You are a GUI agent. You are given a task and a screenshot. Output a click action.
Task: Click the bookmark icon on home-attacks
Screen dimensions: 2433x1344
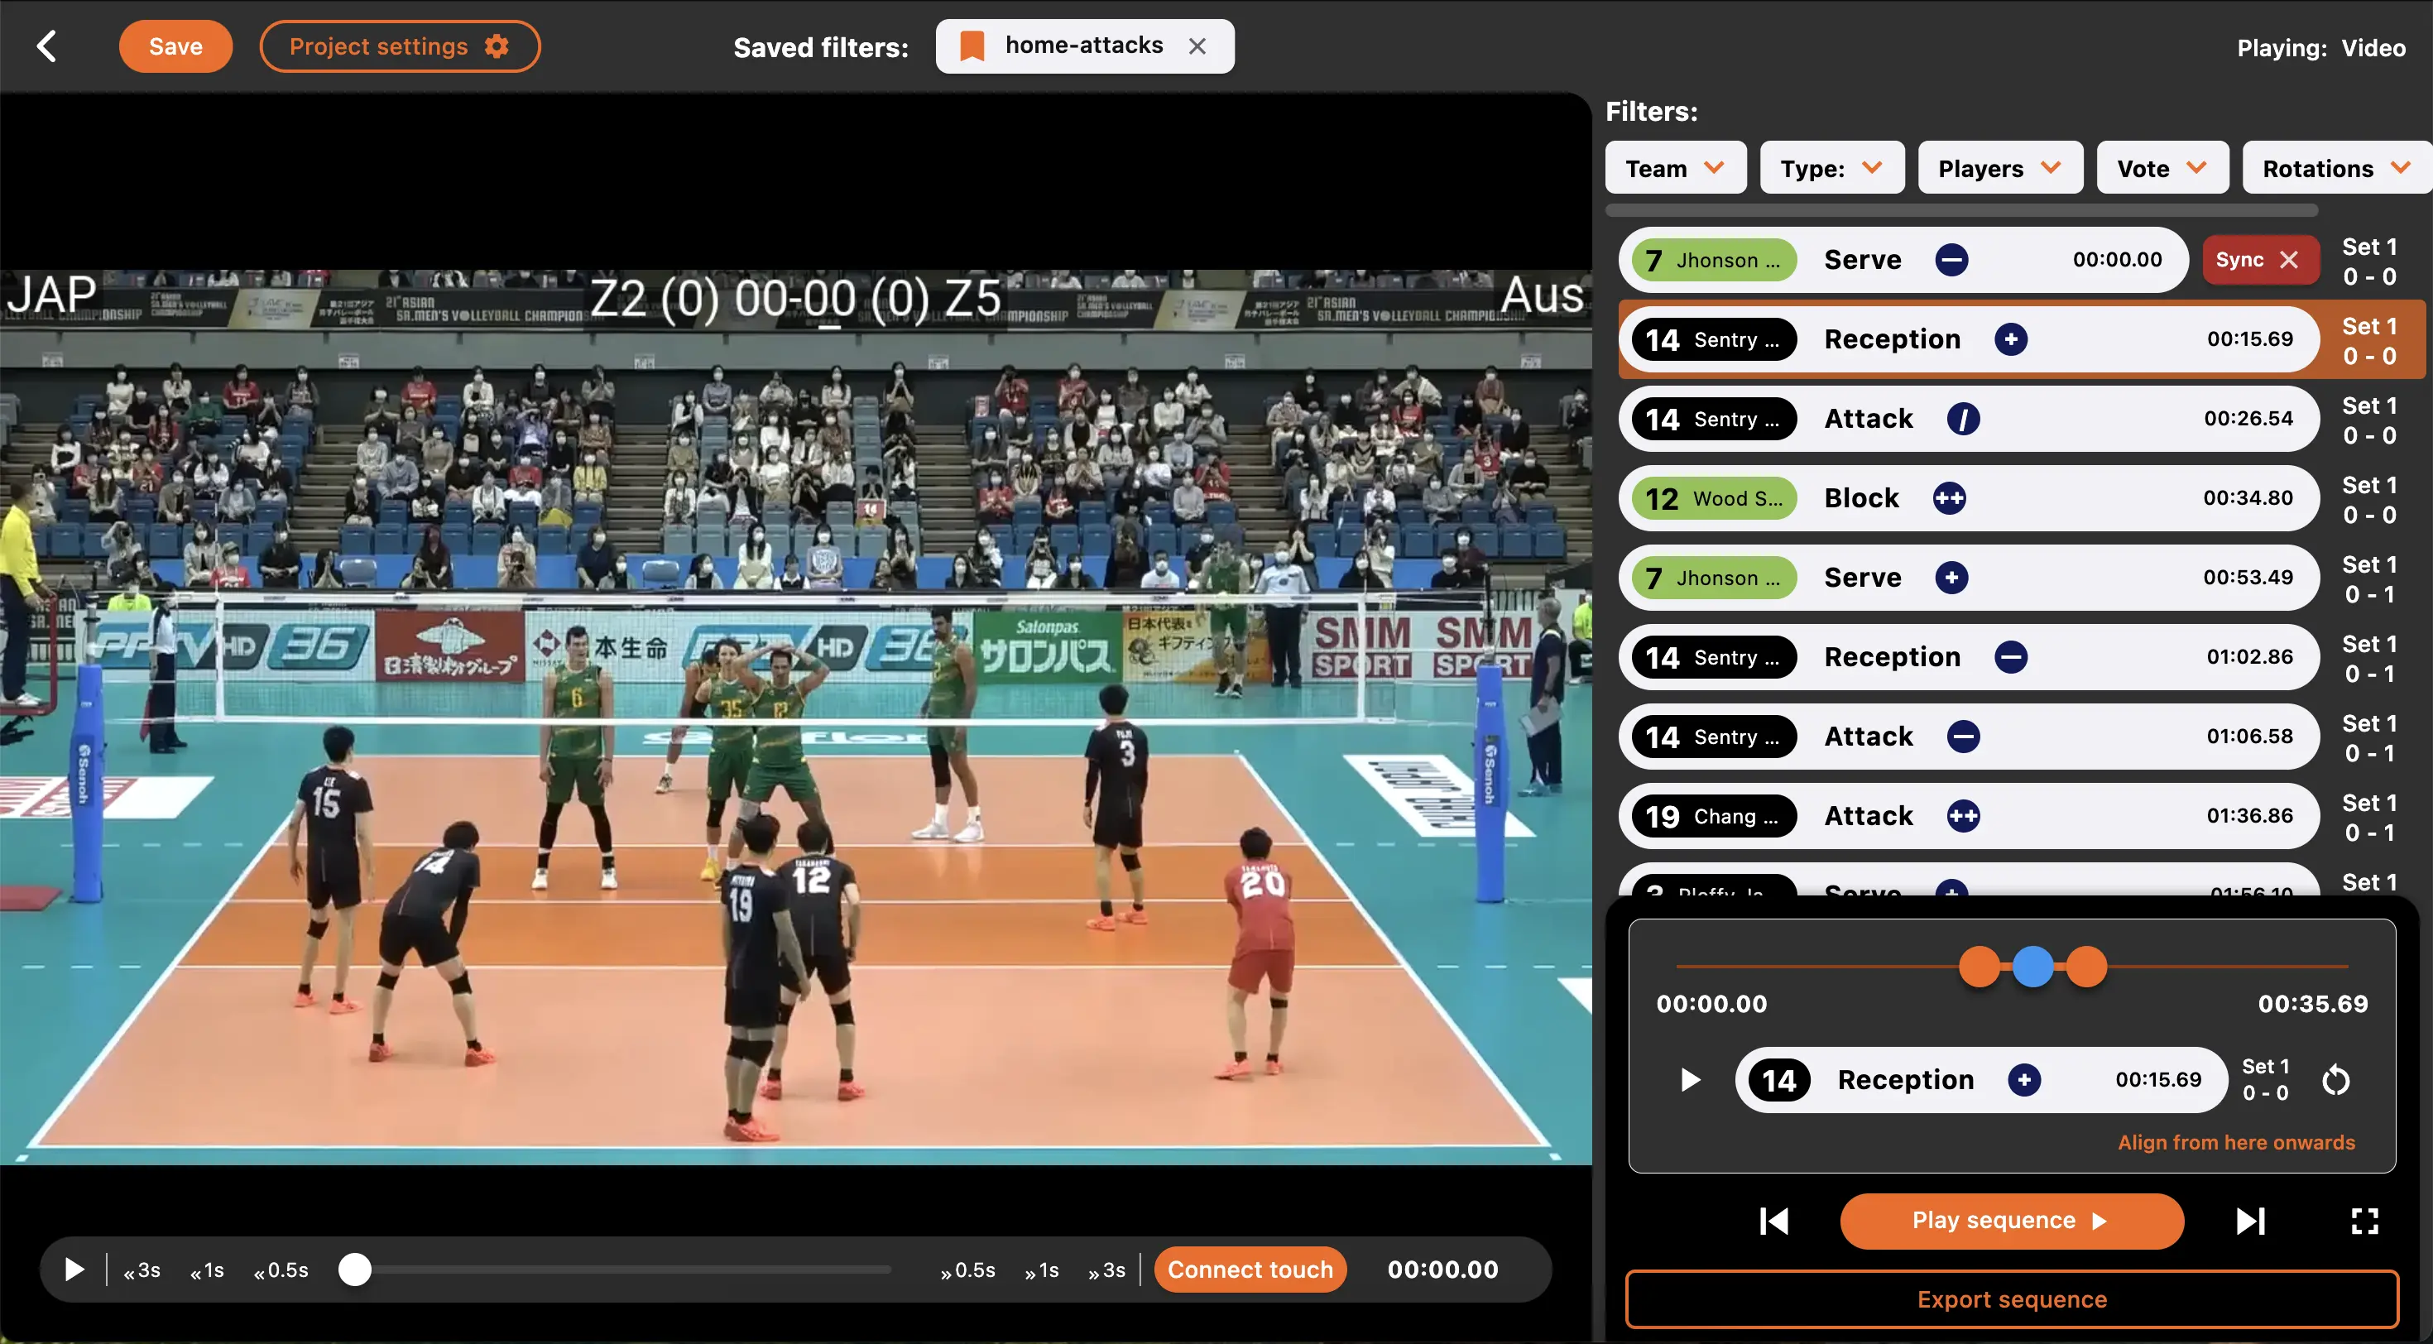click(x=972, y=46)
